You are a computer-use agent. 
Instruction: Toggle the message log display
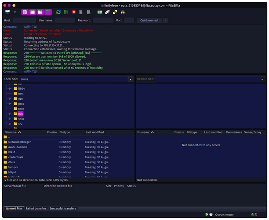pyautogui.click(x=25, y=12)
